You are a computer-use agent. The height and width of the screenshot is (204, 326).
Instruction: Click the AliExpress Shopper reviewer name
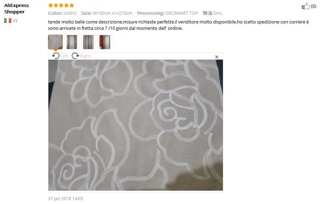tap(16, 8)
